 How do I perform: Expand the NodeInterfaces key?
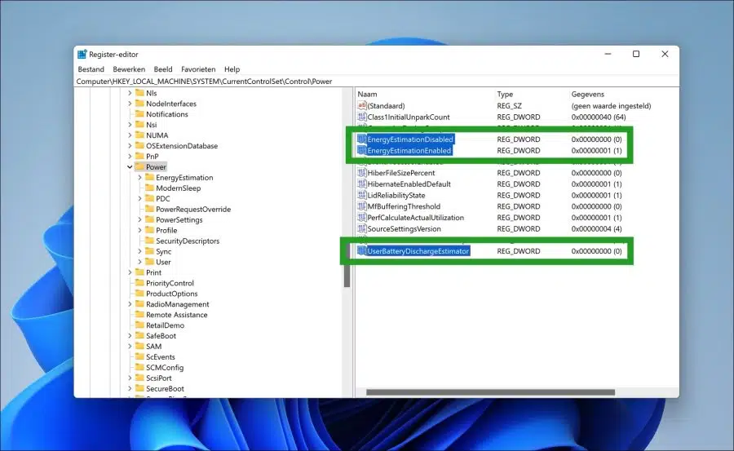[x=130, y=104]
